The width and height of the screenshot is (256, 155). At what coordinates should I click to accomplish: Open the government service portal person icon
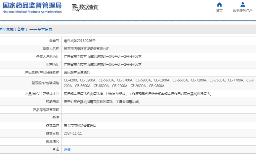pyautogui.click(x=243, y=5)
